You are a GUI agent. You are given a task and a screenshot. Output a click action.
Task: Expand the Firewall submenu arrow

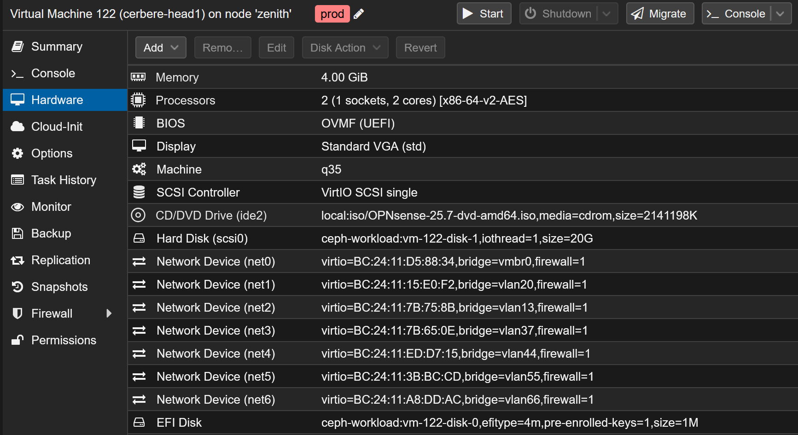[x=109, y=313]
